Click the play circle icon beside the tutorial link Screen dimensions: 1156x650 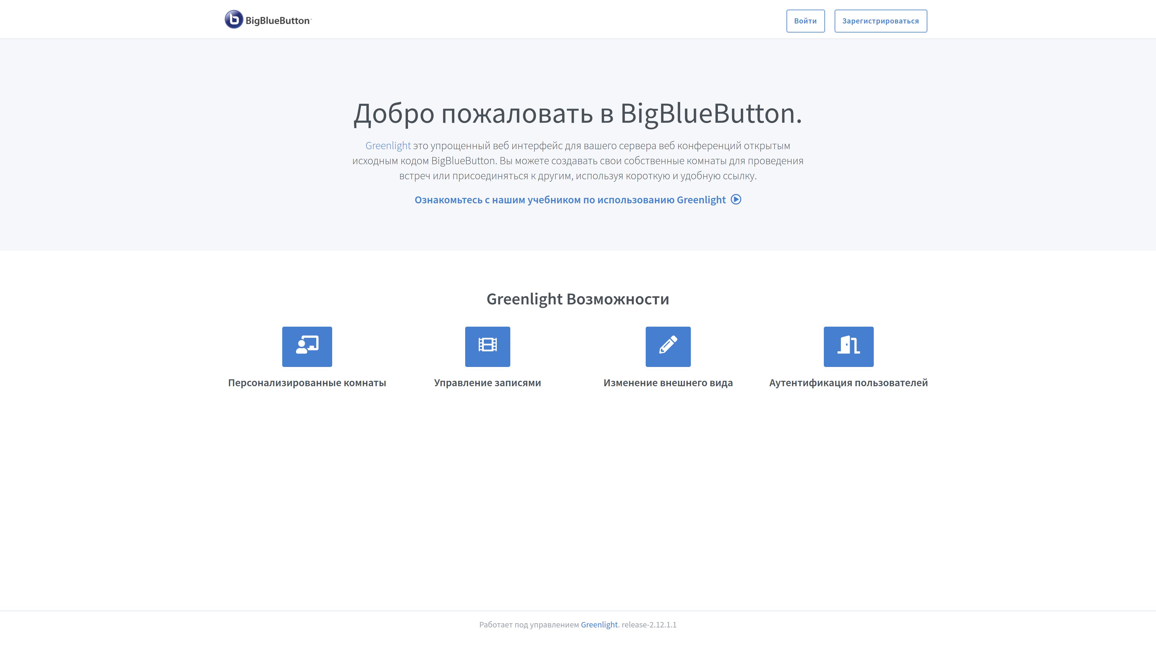[x=736, y=200]
